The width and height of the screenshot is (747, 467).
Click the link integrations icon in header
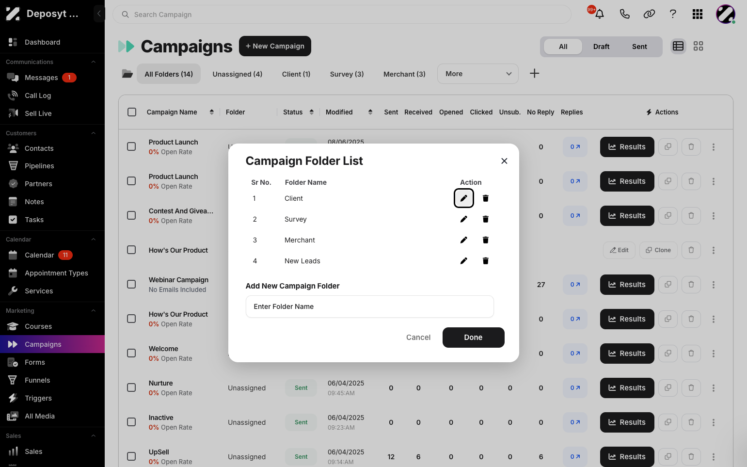coord(649,14)
